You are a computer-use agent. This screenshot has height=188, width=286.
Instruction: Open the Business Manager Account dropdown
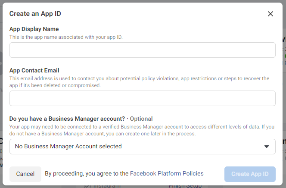pyautogui.click(x=142, y=147)
